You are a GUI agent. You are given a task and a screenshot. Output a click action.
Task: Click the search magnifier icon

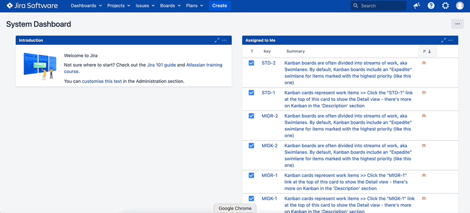(x=356, y=6)
